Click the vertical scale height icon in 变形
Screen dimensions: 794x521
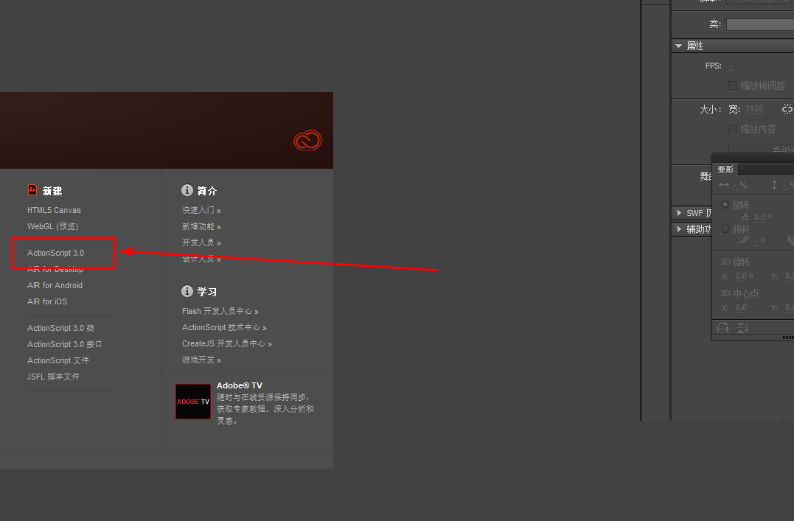[774, 185]
